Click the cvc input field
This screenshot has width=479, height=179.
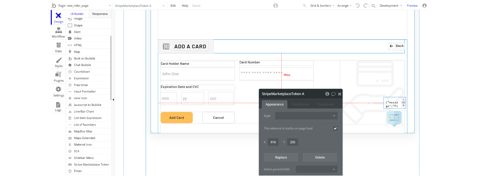[221, 98]
